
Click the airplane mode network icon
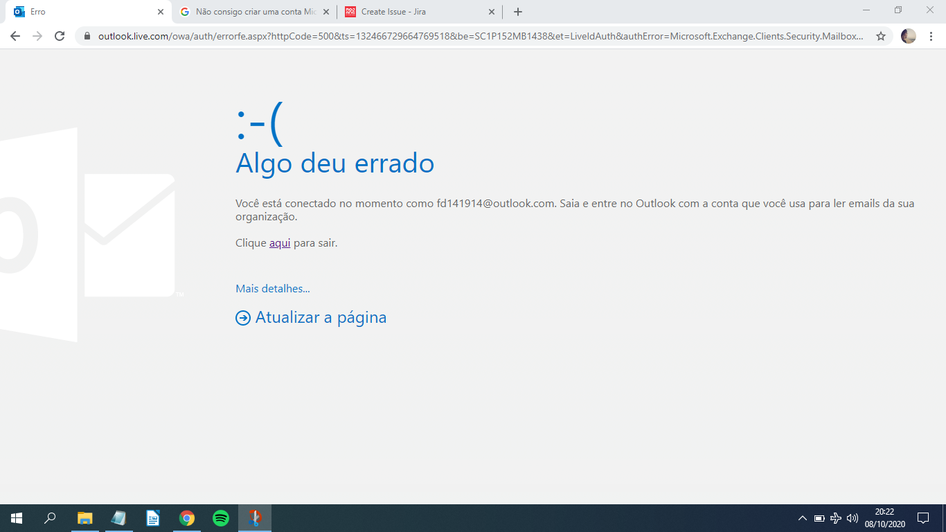(836, 518)
